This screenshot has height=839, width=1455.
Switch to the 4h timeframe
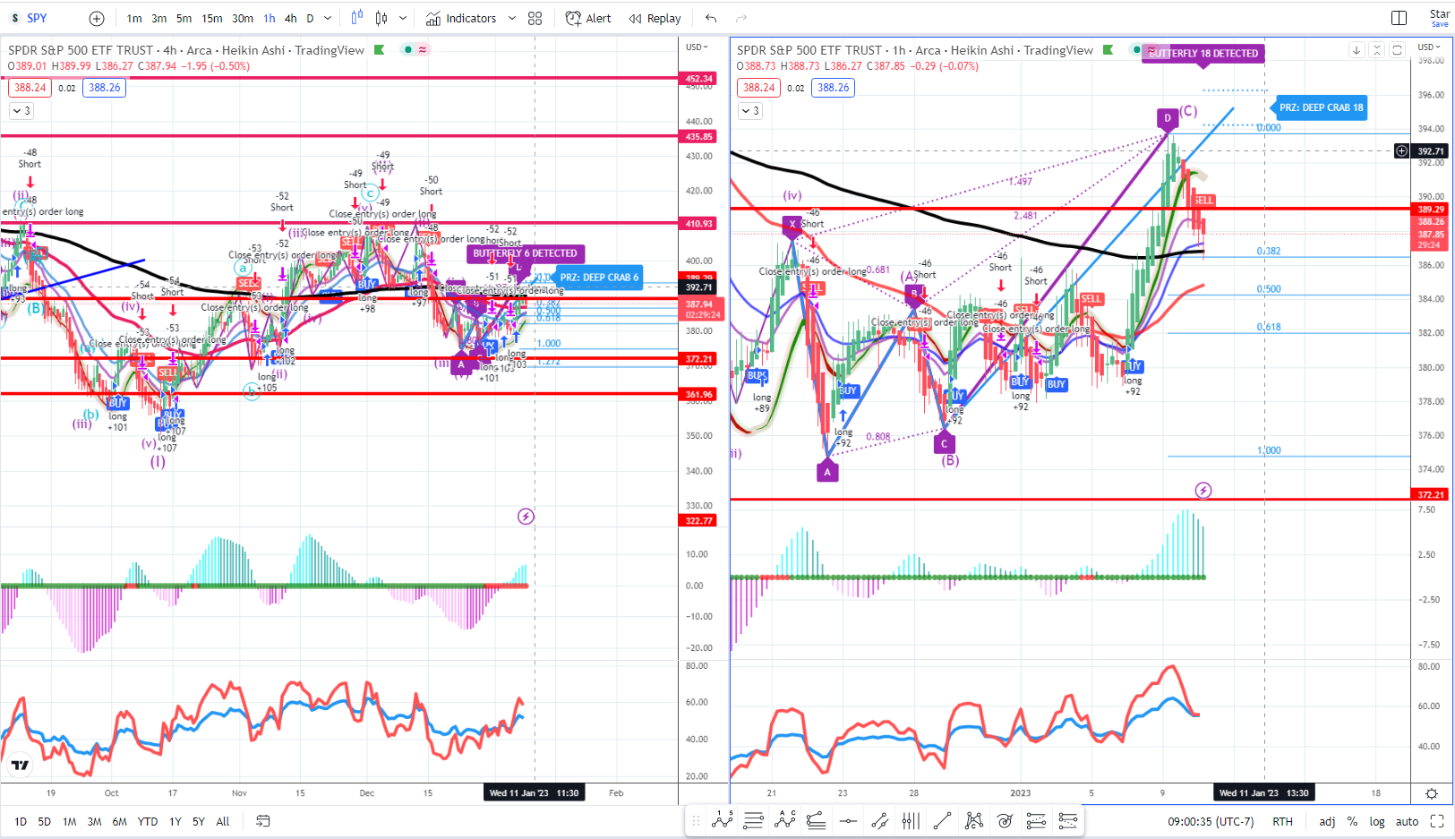click(291, 18)
